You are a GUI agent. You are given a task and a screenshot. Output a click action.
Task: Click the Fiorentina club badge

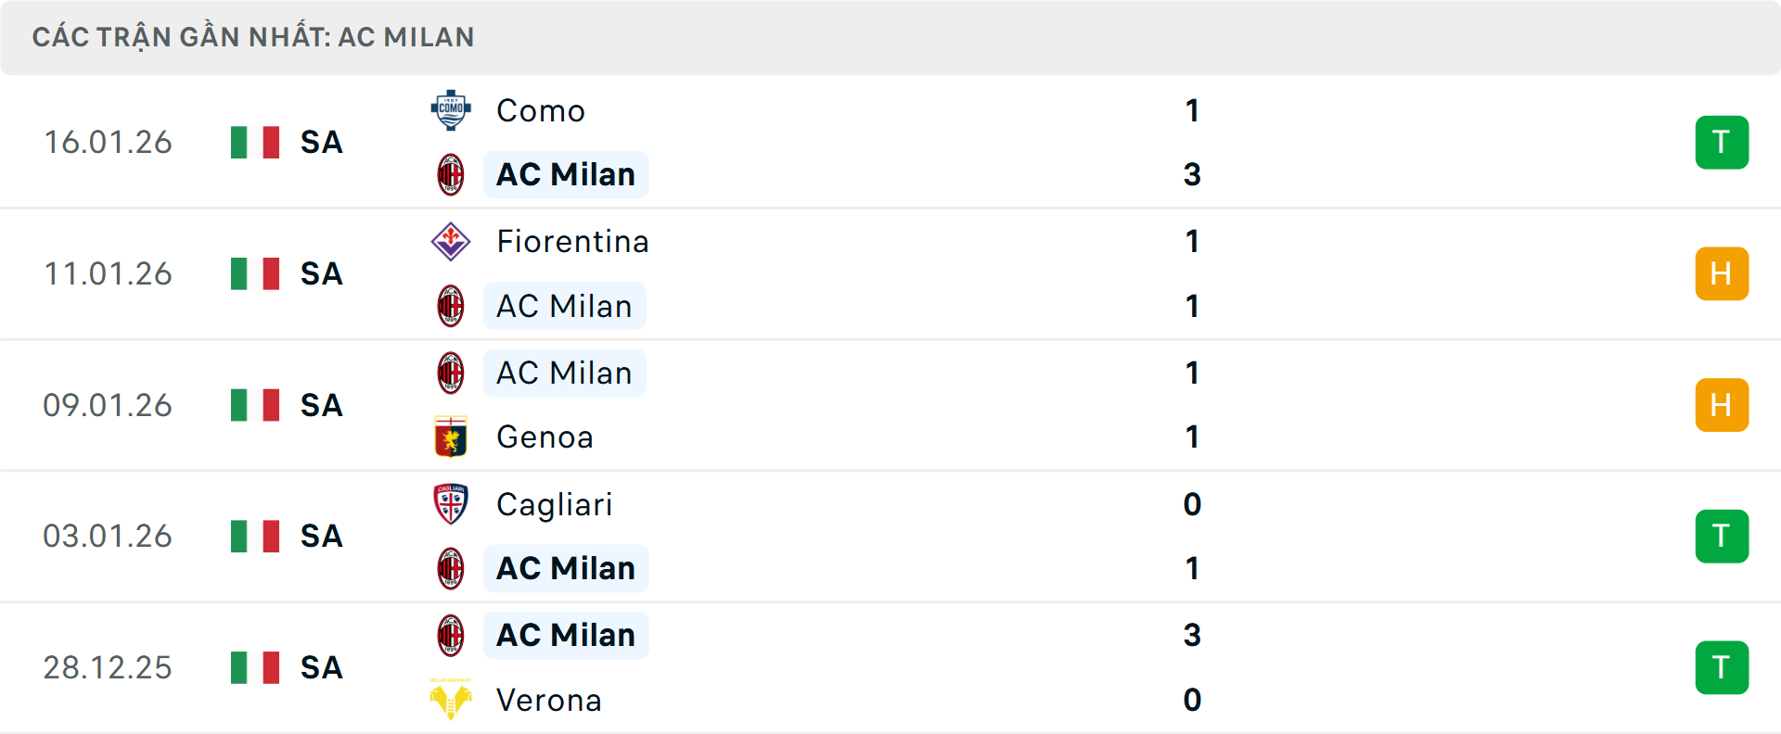pos(452,243)
